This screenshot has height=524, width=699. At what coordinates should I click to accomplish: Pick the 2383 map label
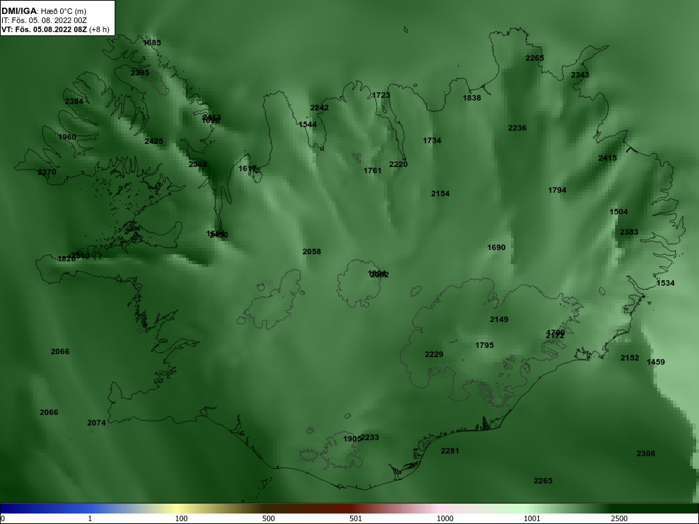click(629, 232)
